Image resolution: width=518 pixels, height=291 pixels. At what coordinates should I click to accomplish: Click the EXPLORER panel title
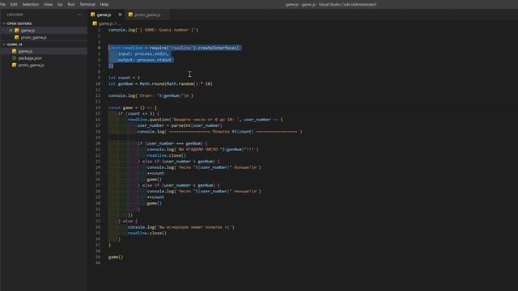[15, 15]
